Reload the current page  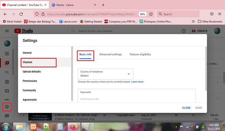(21, 14)
